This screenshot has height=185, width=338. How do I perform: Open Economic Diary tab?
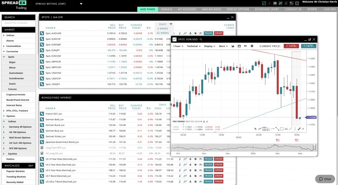(267, 9)
